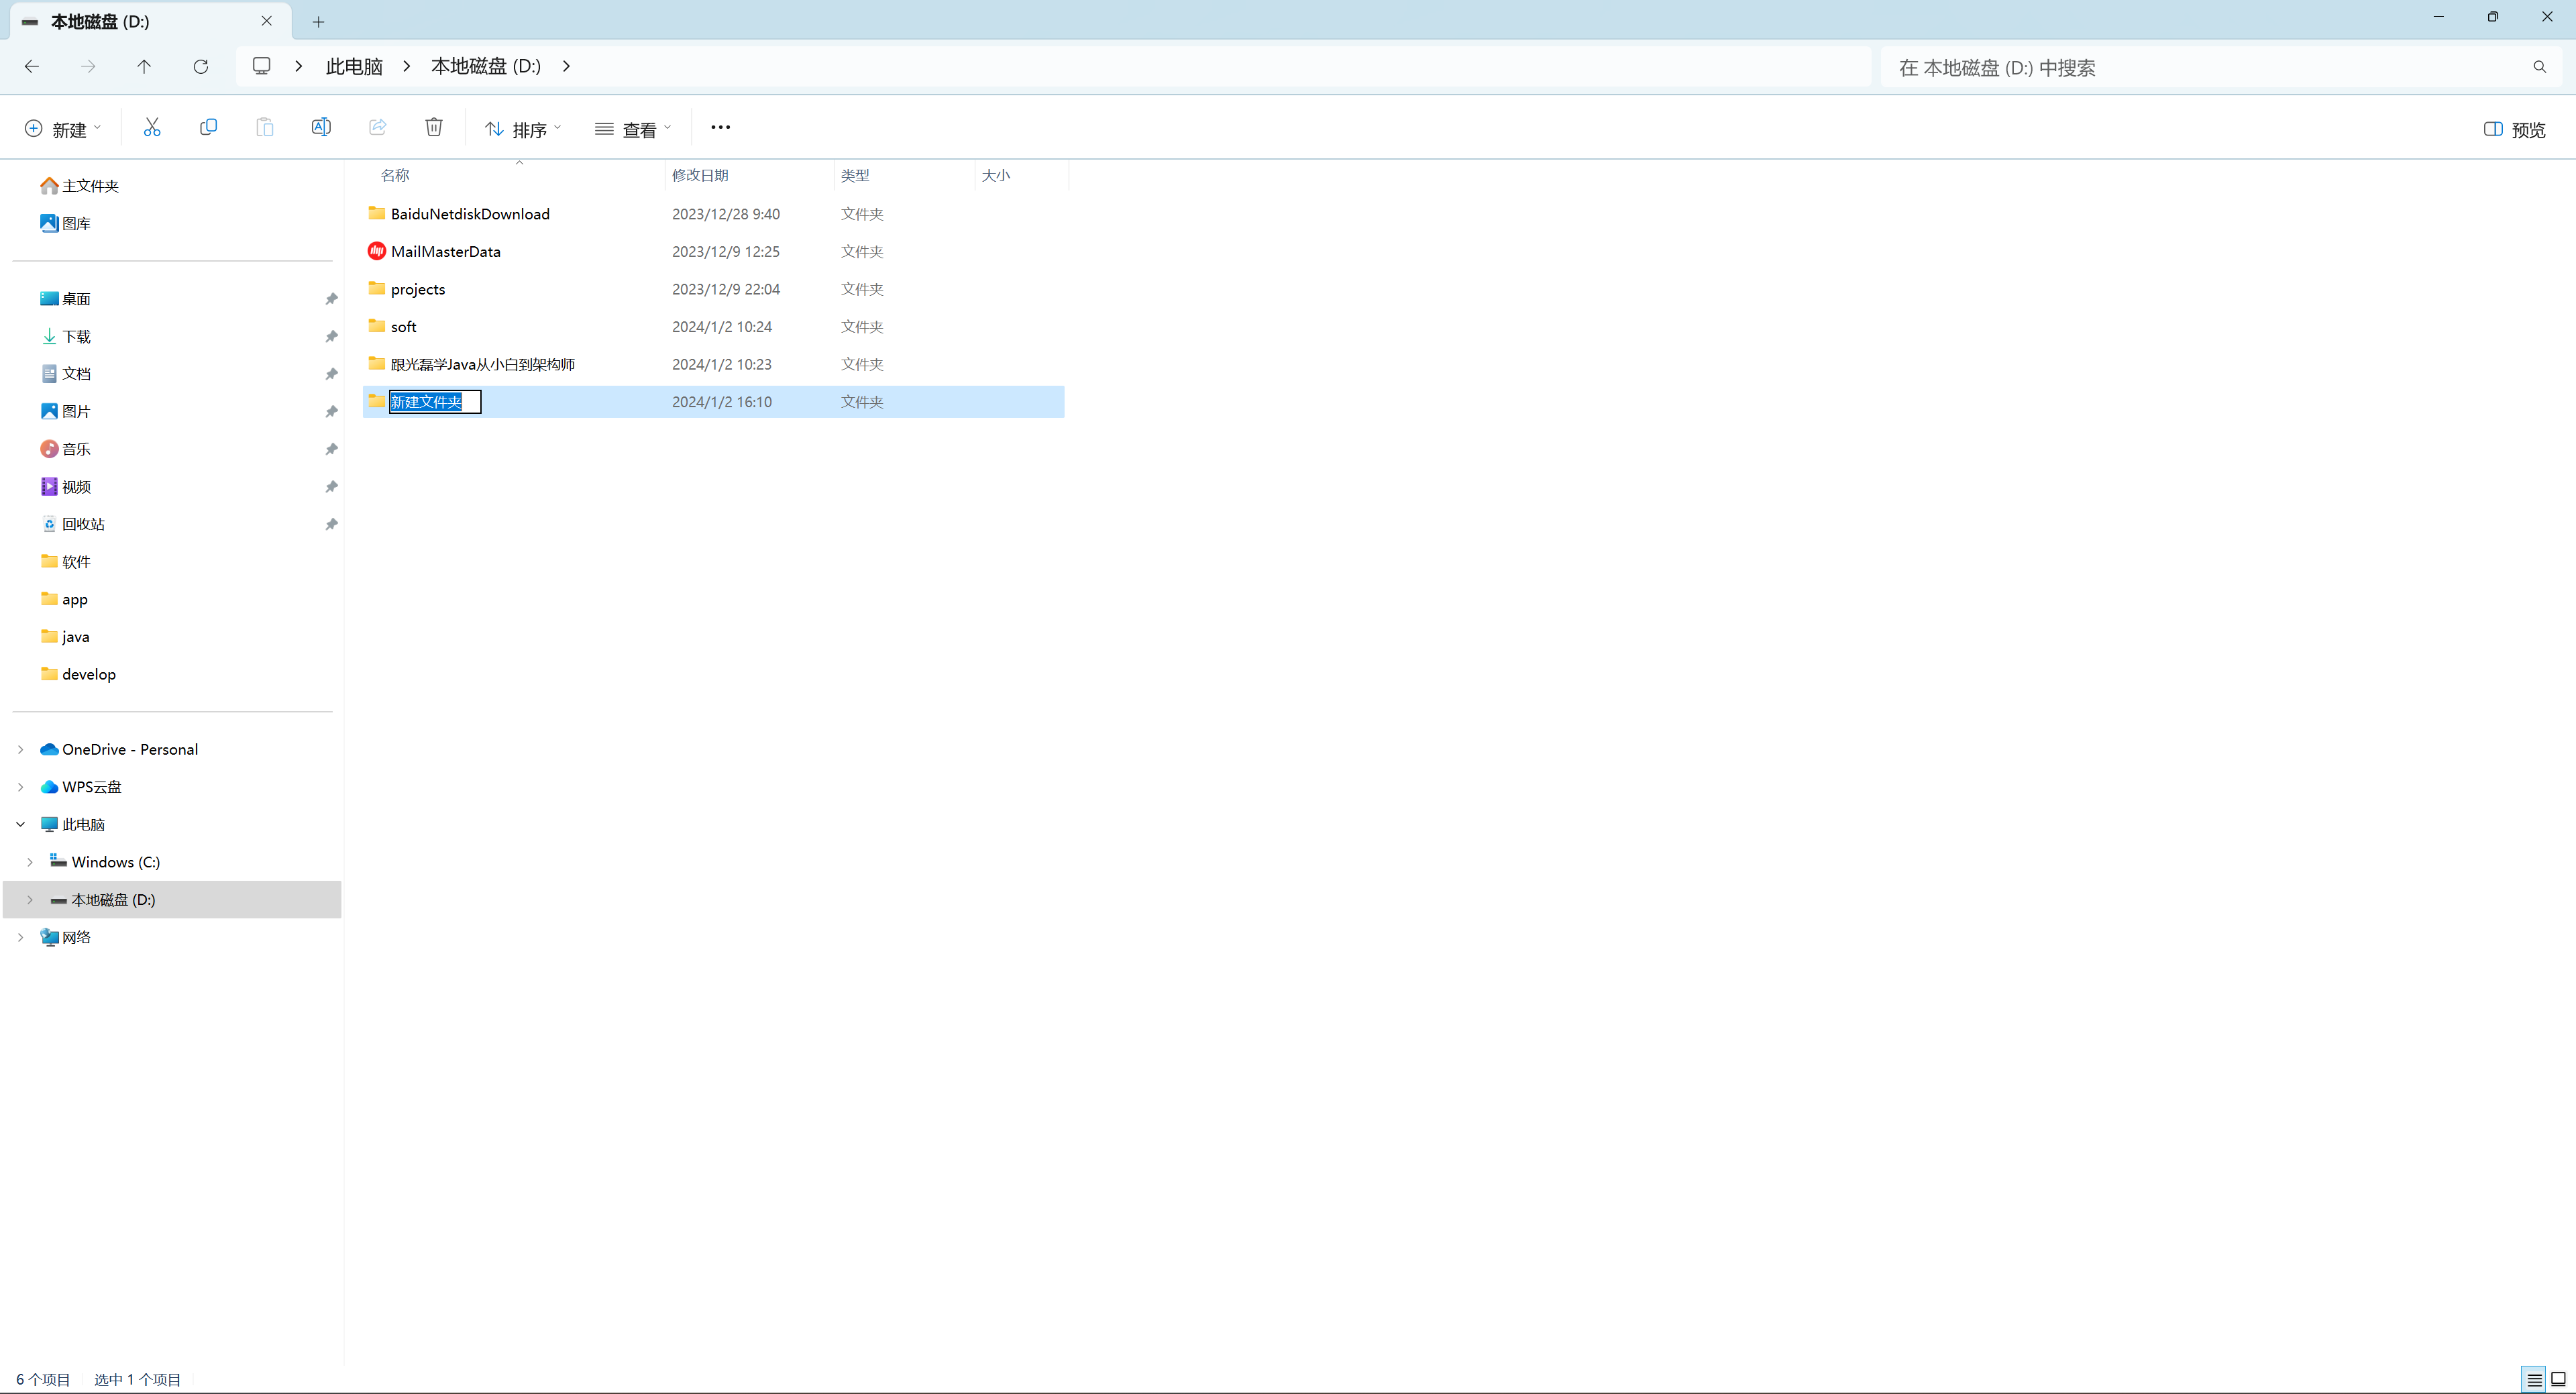Sort by 修改日期 column header

click(x=700, y=175)
